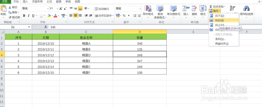262x107 pixels.
Task: Click the Insert cells (插入) icon
Action: pyautogui.click(x=186, y=8)
